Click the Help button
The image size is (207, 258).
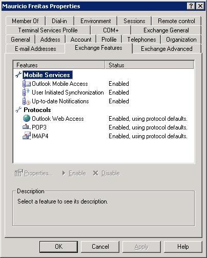coord(183,247)
